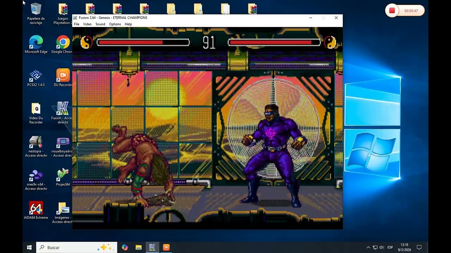Stop the screen recording with the red button

[392, 11]
